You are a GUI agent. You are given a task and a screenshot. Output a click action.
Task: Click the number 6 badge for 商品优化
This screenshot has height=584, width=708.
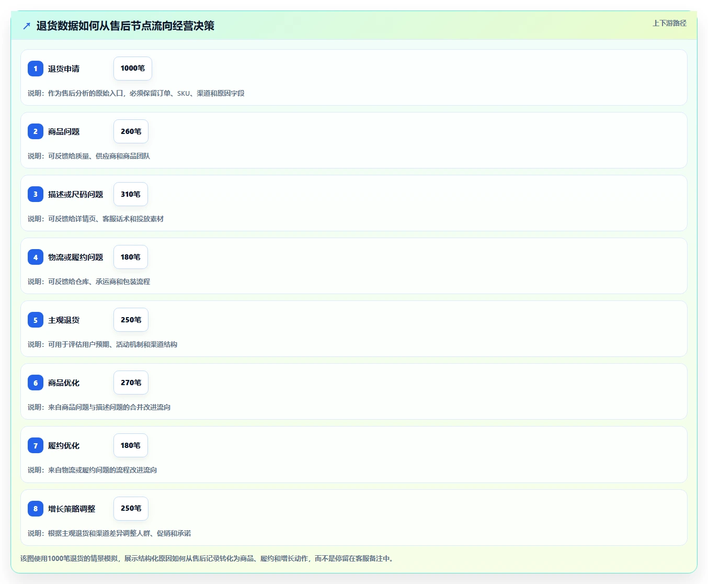coord(36,383)
